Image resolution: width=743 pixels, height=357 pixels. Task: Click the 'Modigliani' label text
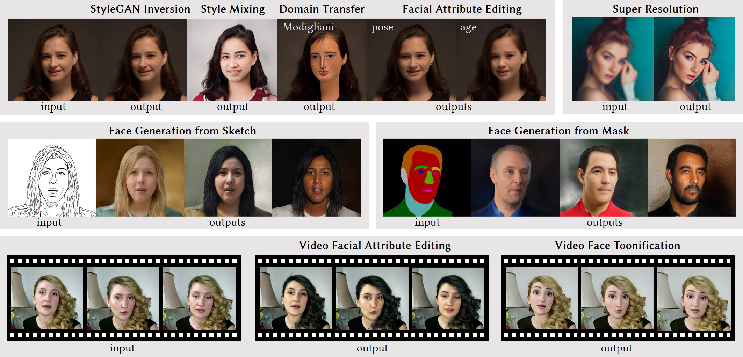[309, 27]
